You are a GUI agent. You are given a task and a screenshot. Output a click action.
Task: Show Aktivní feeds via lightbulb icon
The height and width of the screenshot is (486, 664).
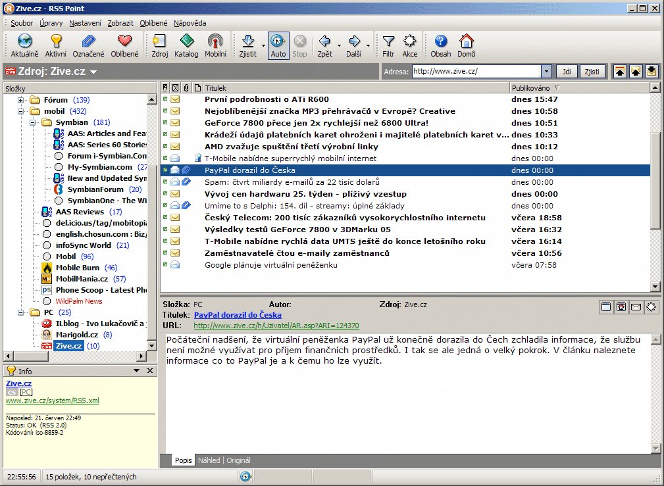56,45
